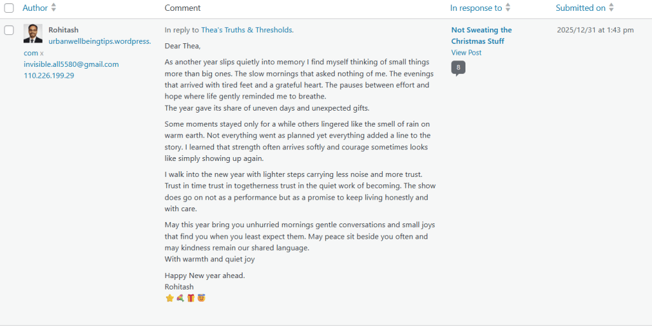Viewport: 652px width, 327px height.
Task: Open the urbanwellbeingtips.wordpress.com author link
Action: pos(99,41)
